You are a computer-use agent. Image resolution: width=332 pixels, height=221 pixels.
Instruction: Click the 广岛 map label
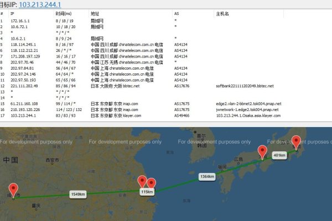point(238,160)
